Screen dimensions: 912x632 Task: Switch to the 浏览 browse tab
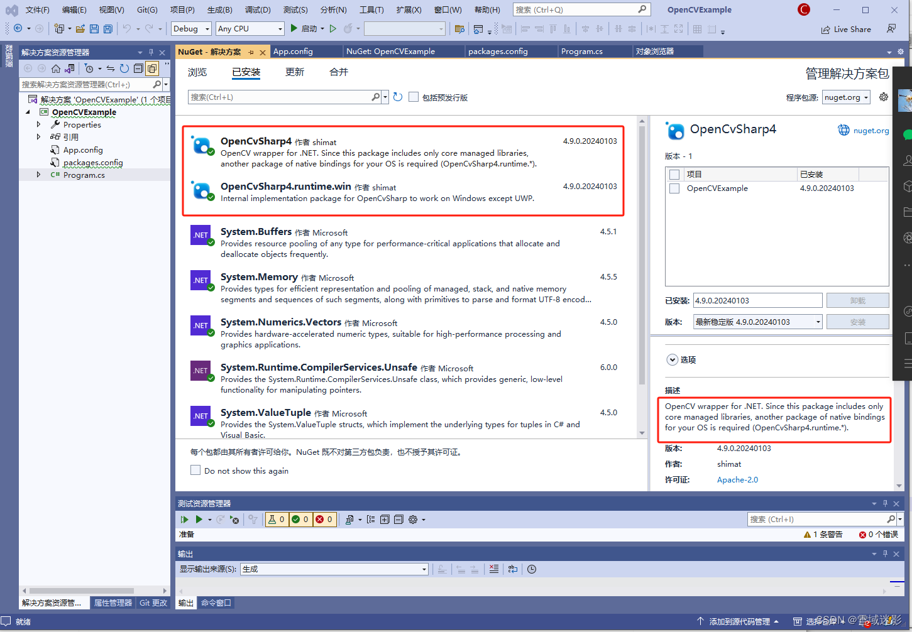coord(197,72)
